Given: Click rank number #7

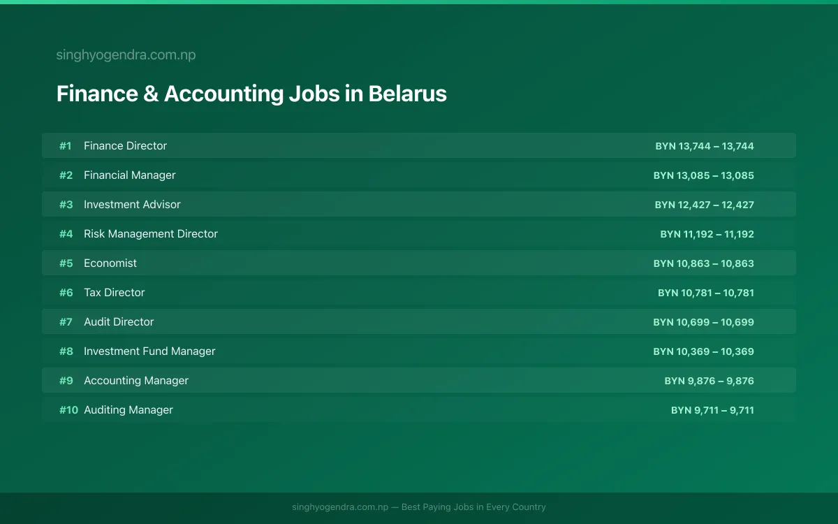Looking at the screenshot, I should [66, 322].
